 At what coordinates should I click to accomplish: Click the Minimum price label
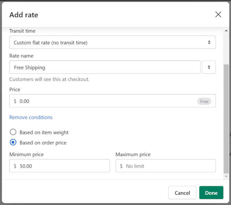pos(26,154)
